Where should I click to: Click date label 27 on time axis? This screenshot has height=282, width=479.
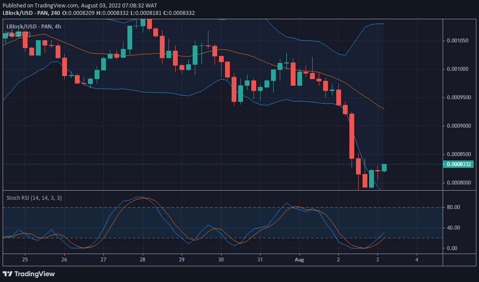tap(103, 260)
